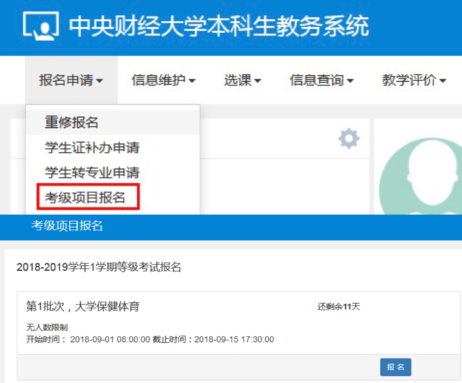Choose 学生证补办申请 menu entry
Screen dimensions: 462x383
pos(92,148)
